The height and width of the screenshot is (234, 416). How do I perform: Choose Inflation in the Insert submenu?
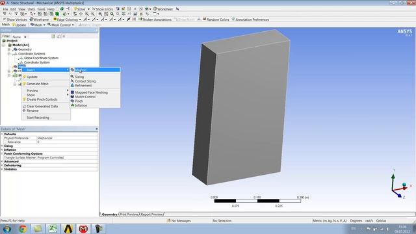coord(95,105)
